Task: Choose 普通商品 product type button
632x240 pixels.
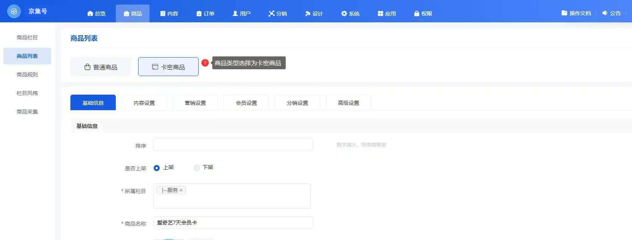Action: pyautogui.click(x=101, y=67)
